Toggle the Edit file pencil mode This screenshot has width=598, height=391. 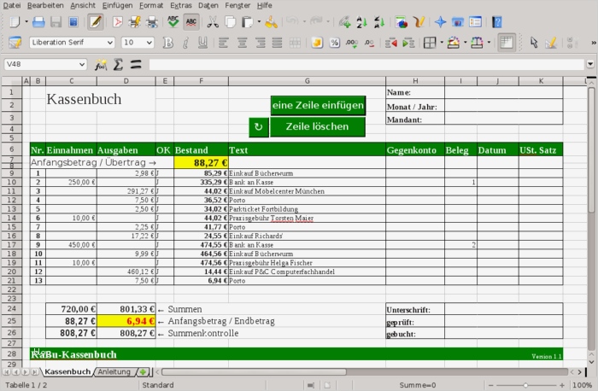96,22
